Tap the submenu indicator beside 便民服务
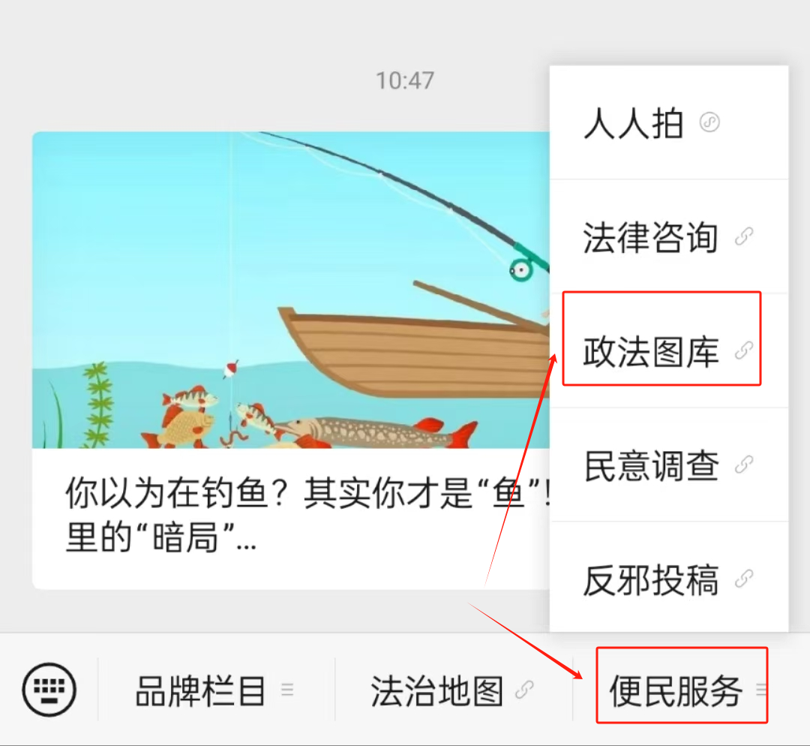The image size is (810, 746). tap(761, 690)
